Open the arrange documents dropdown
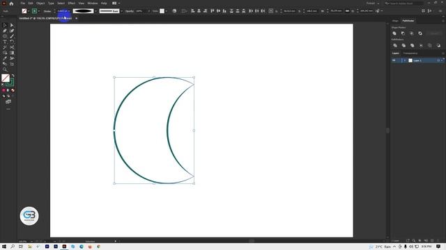This screenshot has width=446, height=250. tap(116, 3)
